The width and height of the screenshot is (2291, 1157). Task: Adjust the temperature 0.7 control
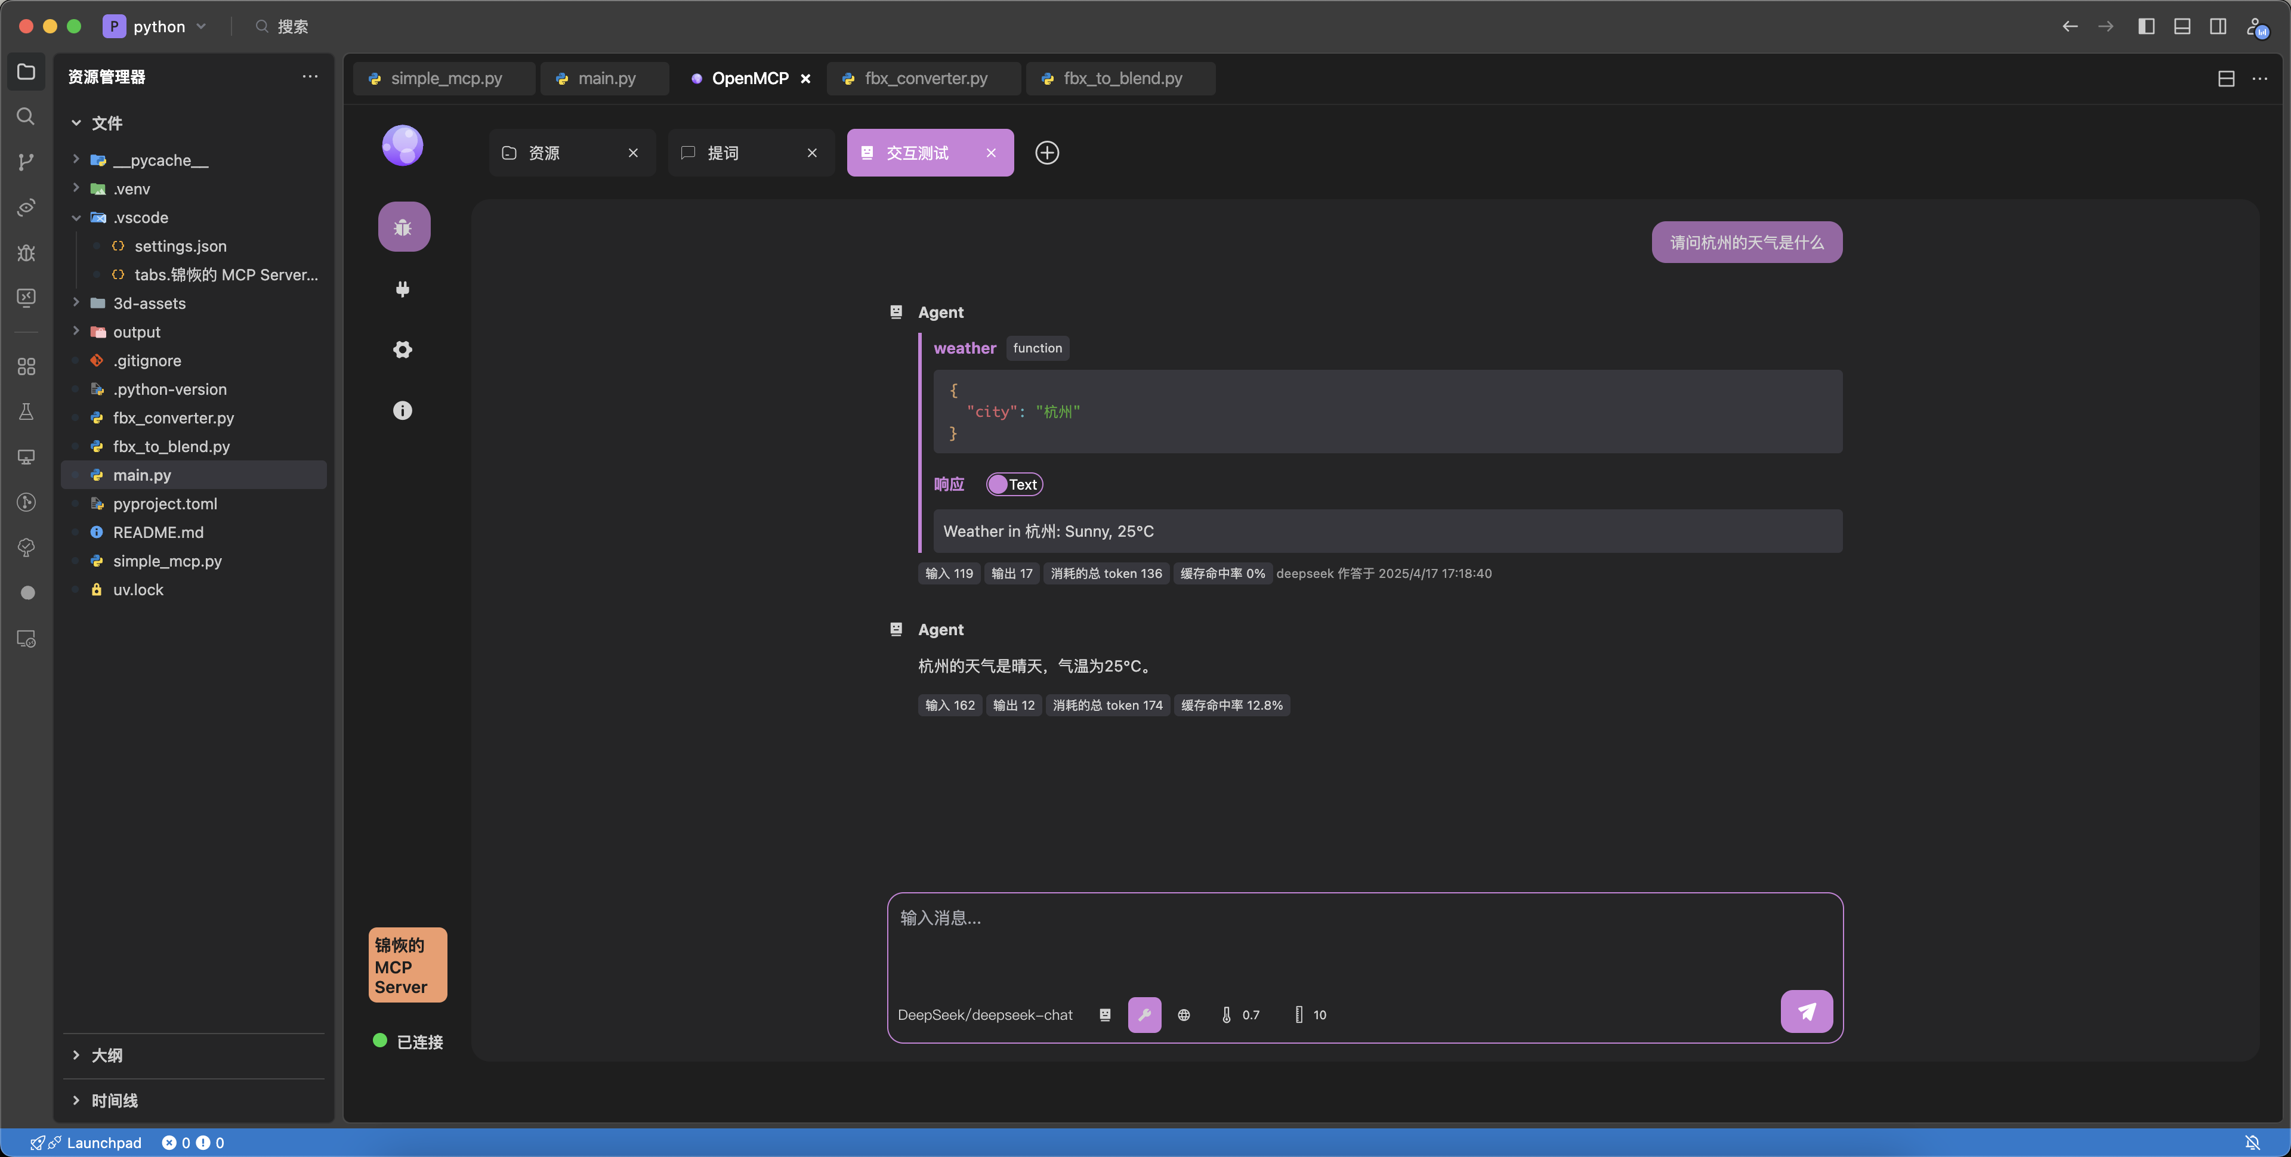(1241, 1014)
